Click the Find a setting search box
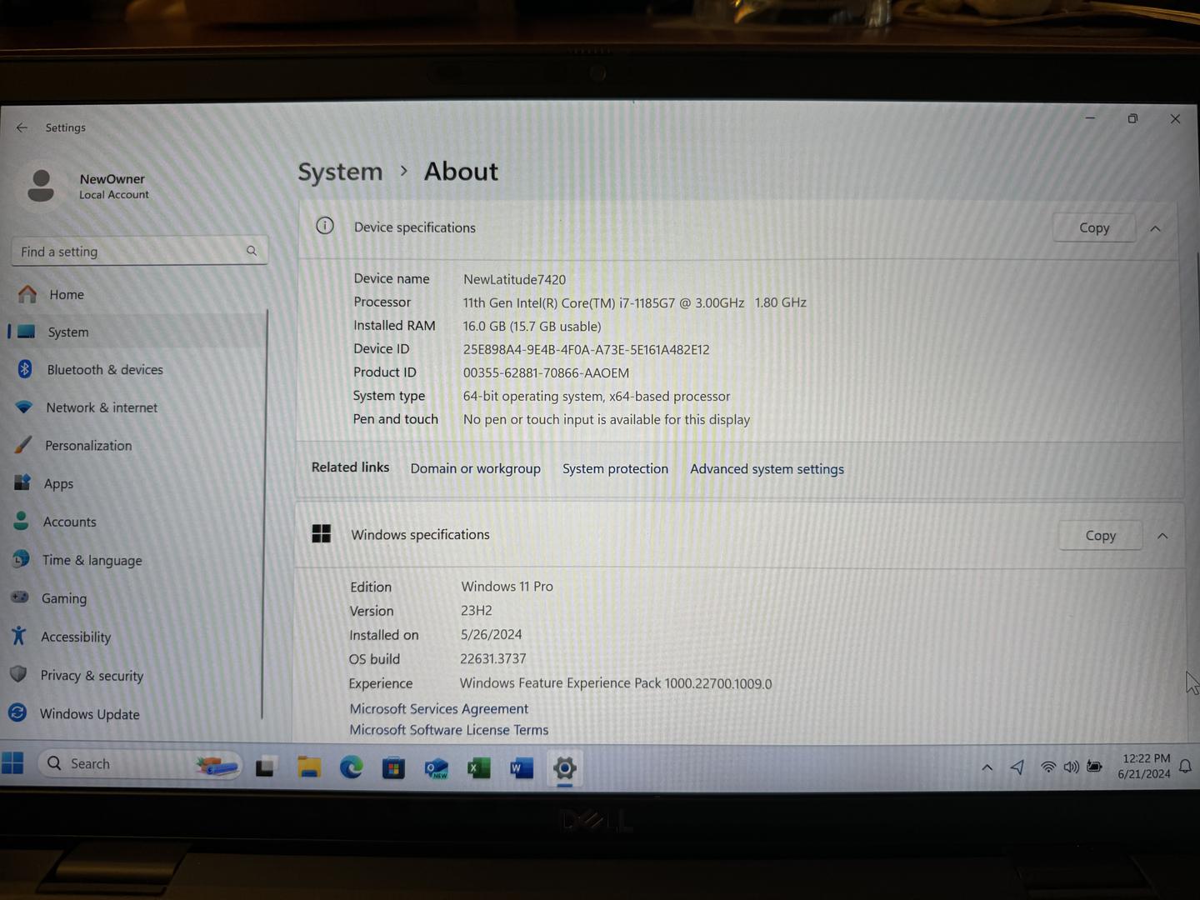 click(139, 251)
